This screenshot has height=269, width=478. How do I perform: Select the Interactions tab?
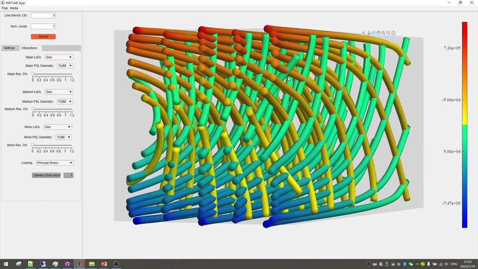pos(29,48)
